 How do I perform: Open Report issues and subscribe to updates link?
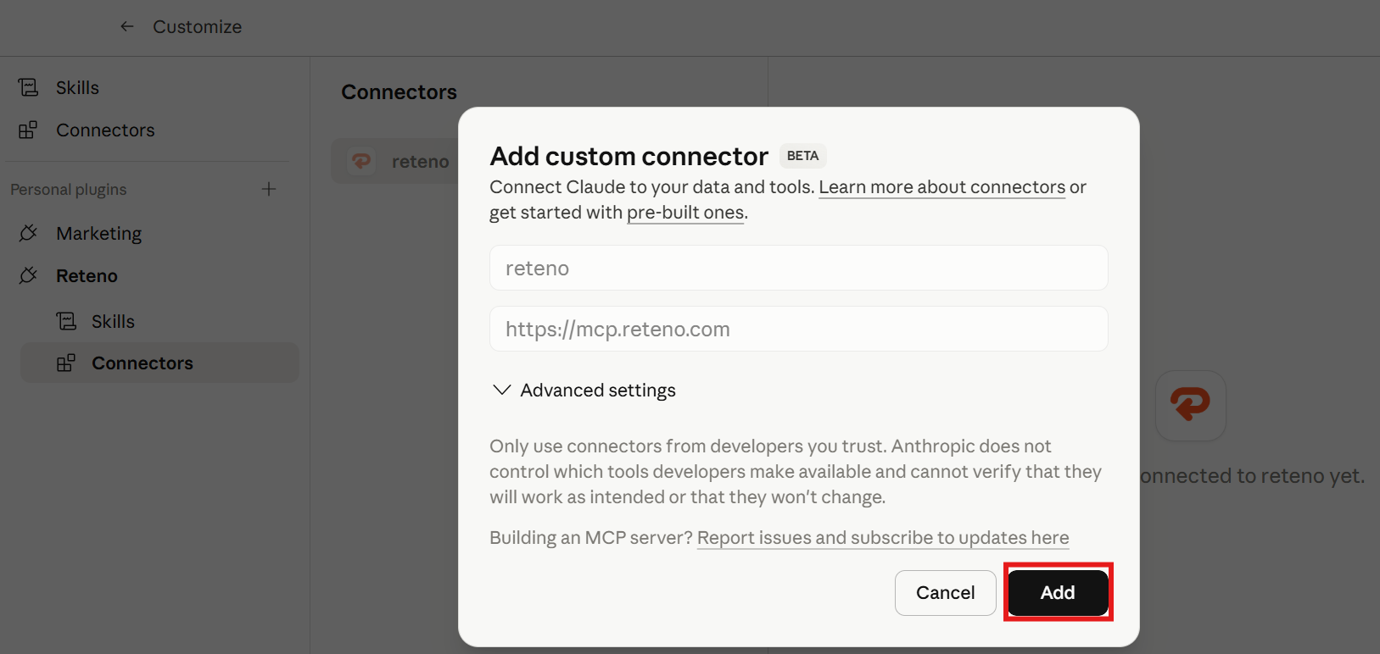(883, 537)
